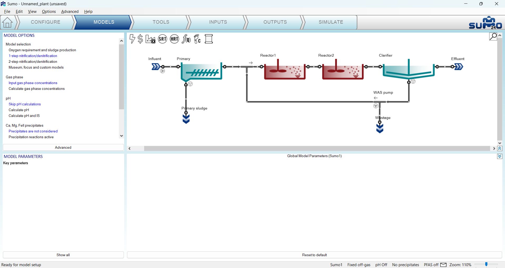Screen dimensions: 505x268
Task: Select 1-step nitrification/denitrification model
Action: tap(33, 56)
